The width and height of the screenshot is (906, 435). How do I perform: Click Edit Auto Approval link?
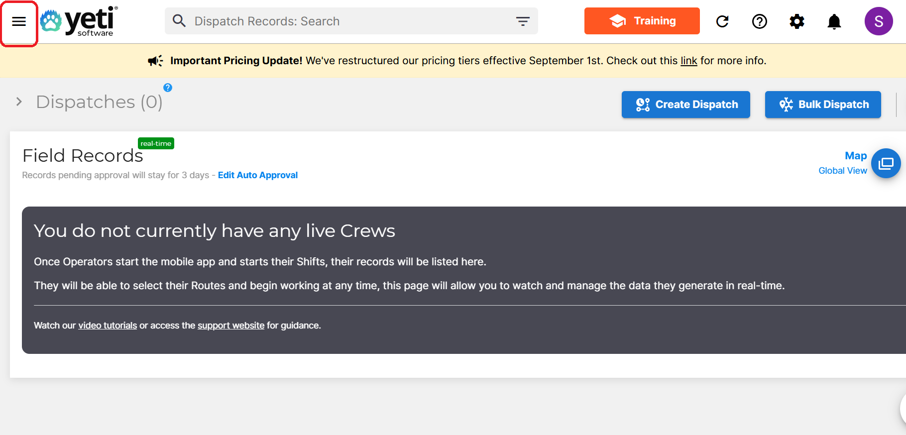click(x=257, y=175)
